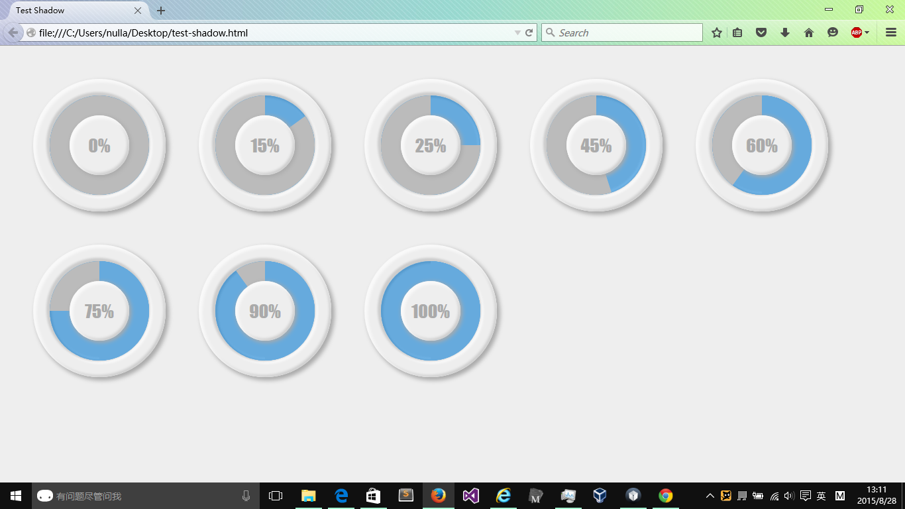This screenshot has width=905, height=509.
Task: Reload the current page
Action: (x=529, y=32)
